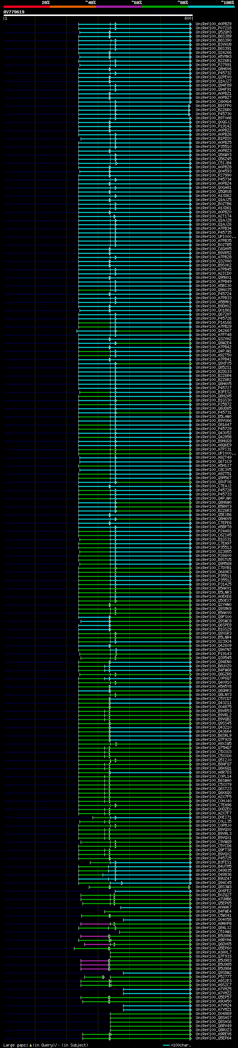Select the UniRef100_C6GHV5 label

tap(213, 249)
